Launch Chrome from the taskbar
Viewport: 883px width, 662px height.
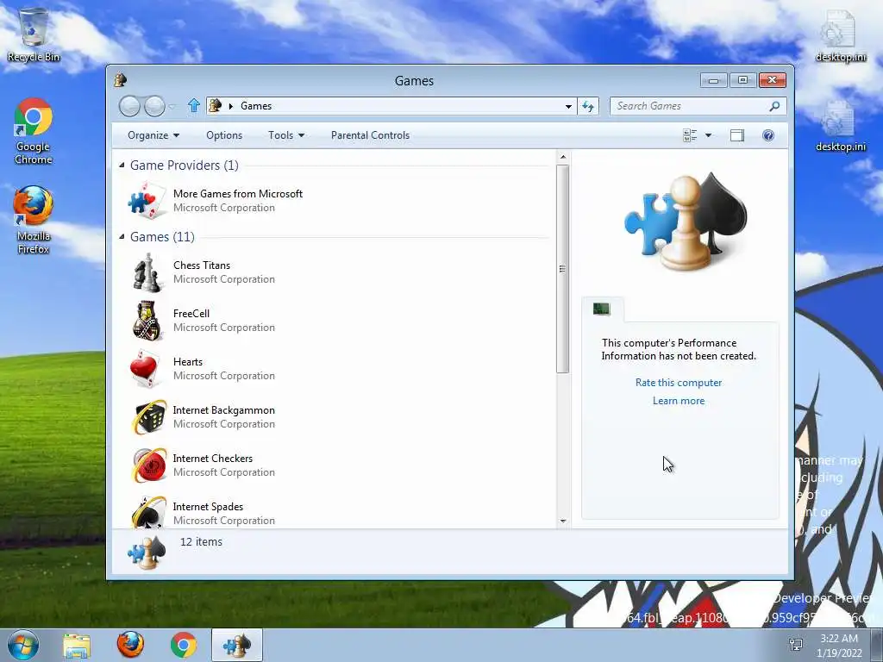184,645
